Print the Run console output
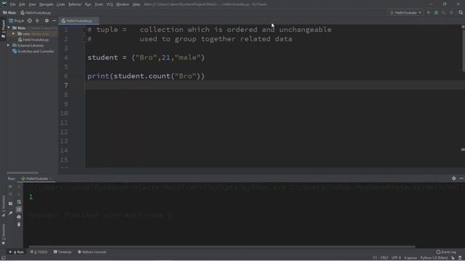The height and width of the screenshot is (261, 465). pos(19,217)
